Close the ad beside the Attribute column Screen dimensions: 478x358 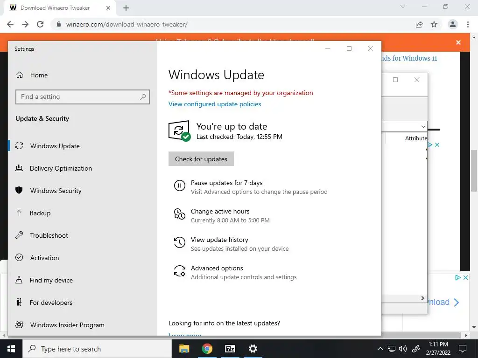tap(437, 145)
